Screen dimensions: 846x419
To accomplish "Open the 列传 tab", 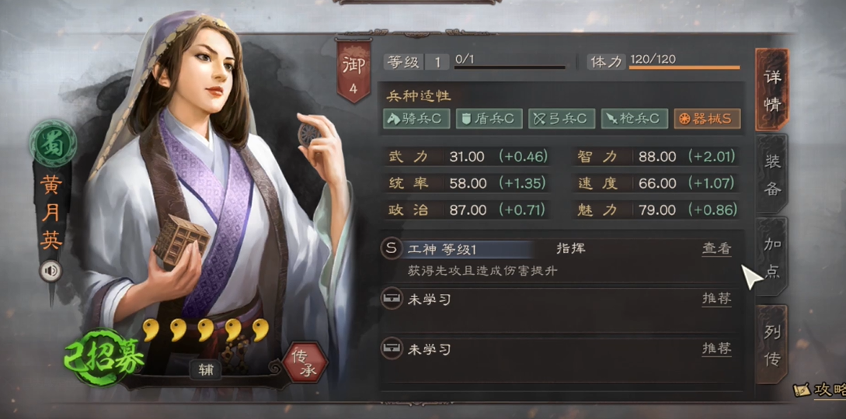I will [x=771, y=345].
